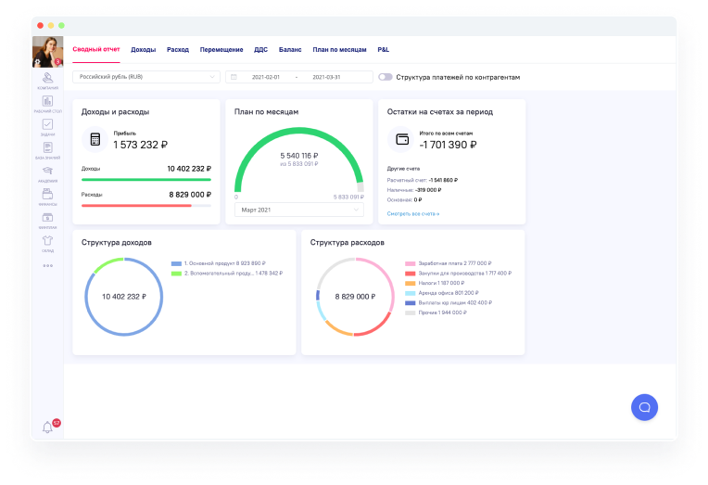This screenshot has height=485, width=708.
Task: Switch to the Расход tab
Action: 178,50
